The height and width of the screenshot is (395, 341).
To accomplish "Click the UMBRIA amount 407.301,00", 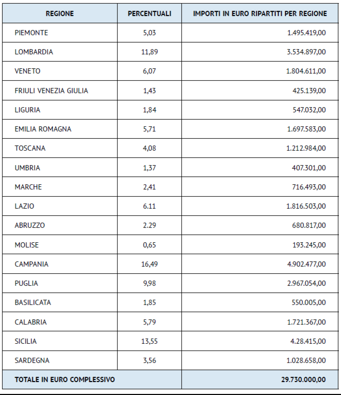I will pyautogui.click(x=309, y=167).
